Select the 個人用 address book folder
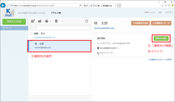This screenshot has width=175, height=102. pyautogui.click(x=14, y=28)
